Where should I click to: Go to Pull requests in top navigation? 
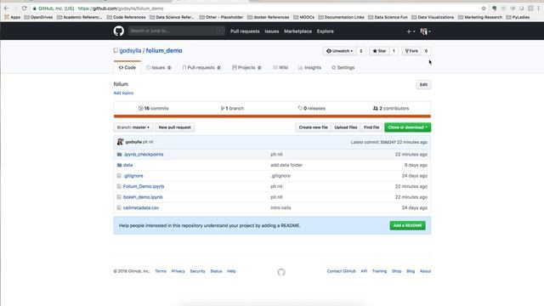[x=245, y=31]
